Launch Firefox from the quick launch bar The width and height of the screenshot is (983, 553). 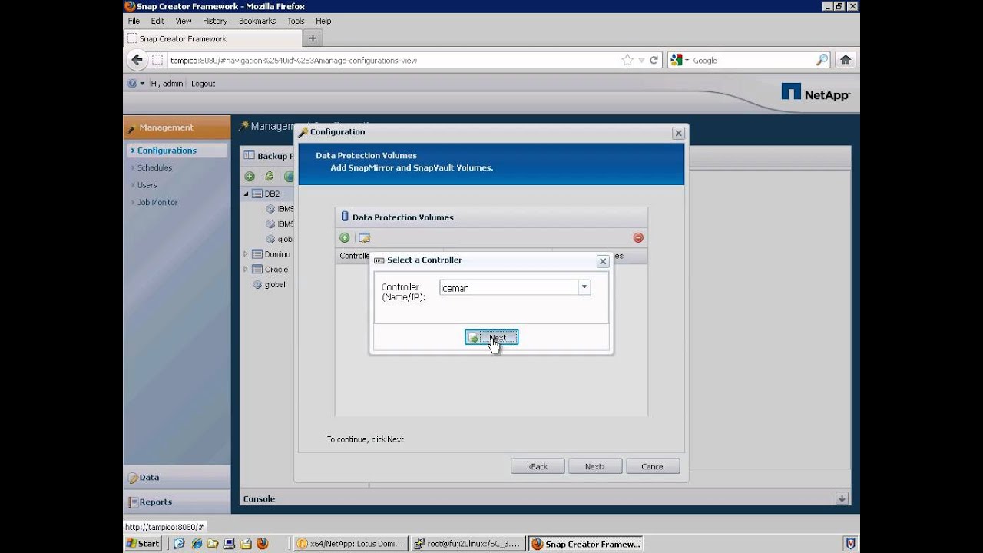[x=262, y=544]
